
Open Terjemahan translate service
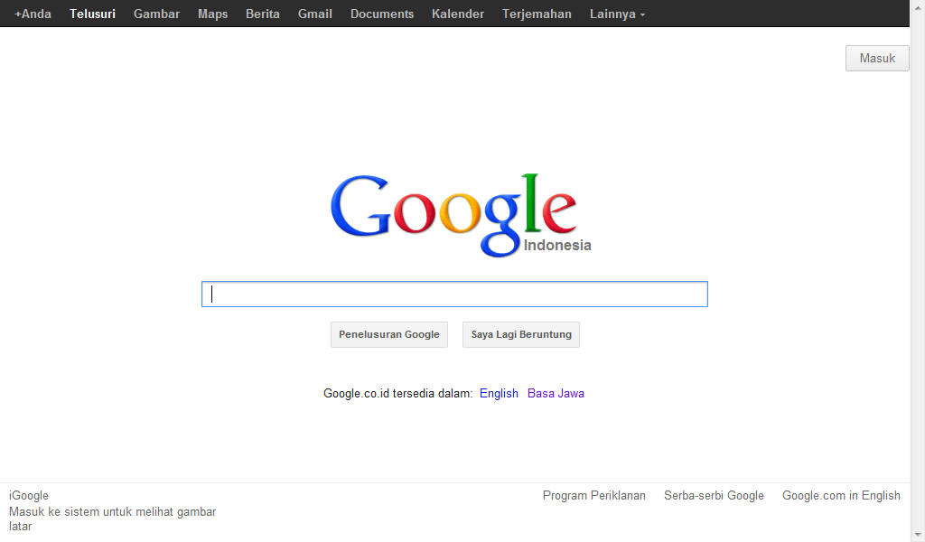coord(537,14)
